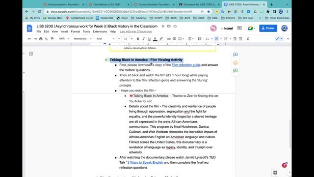Open text color picker
The image size is (314, 177).
point(155,39)
